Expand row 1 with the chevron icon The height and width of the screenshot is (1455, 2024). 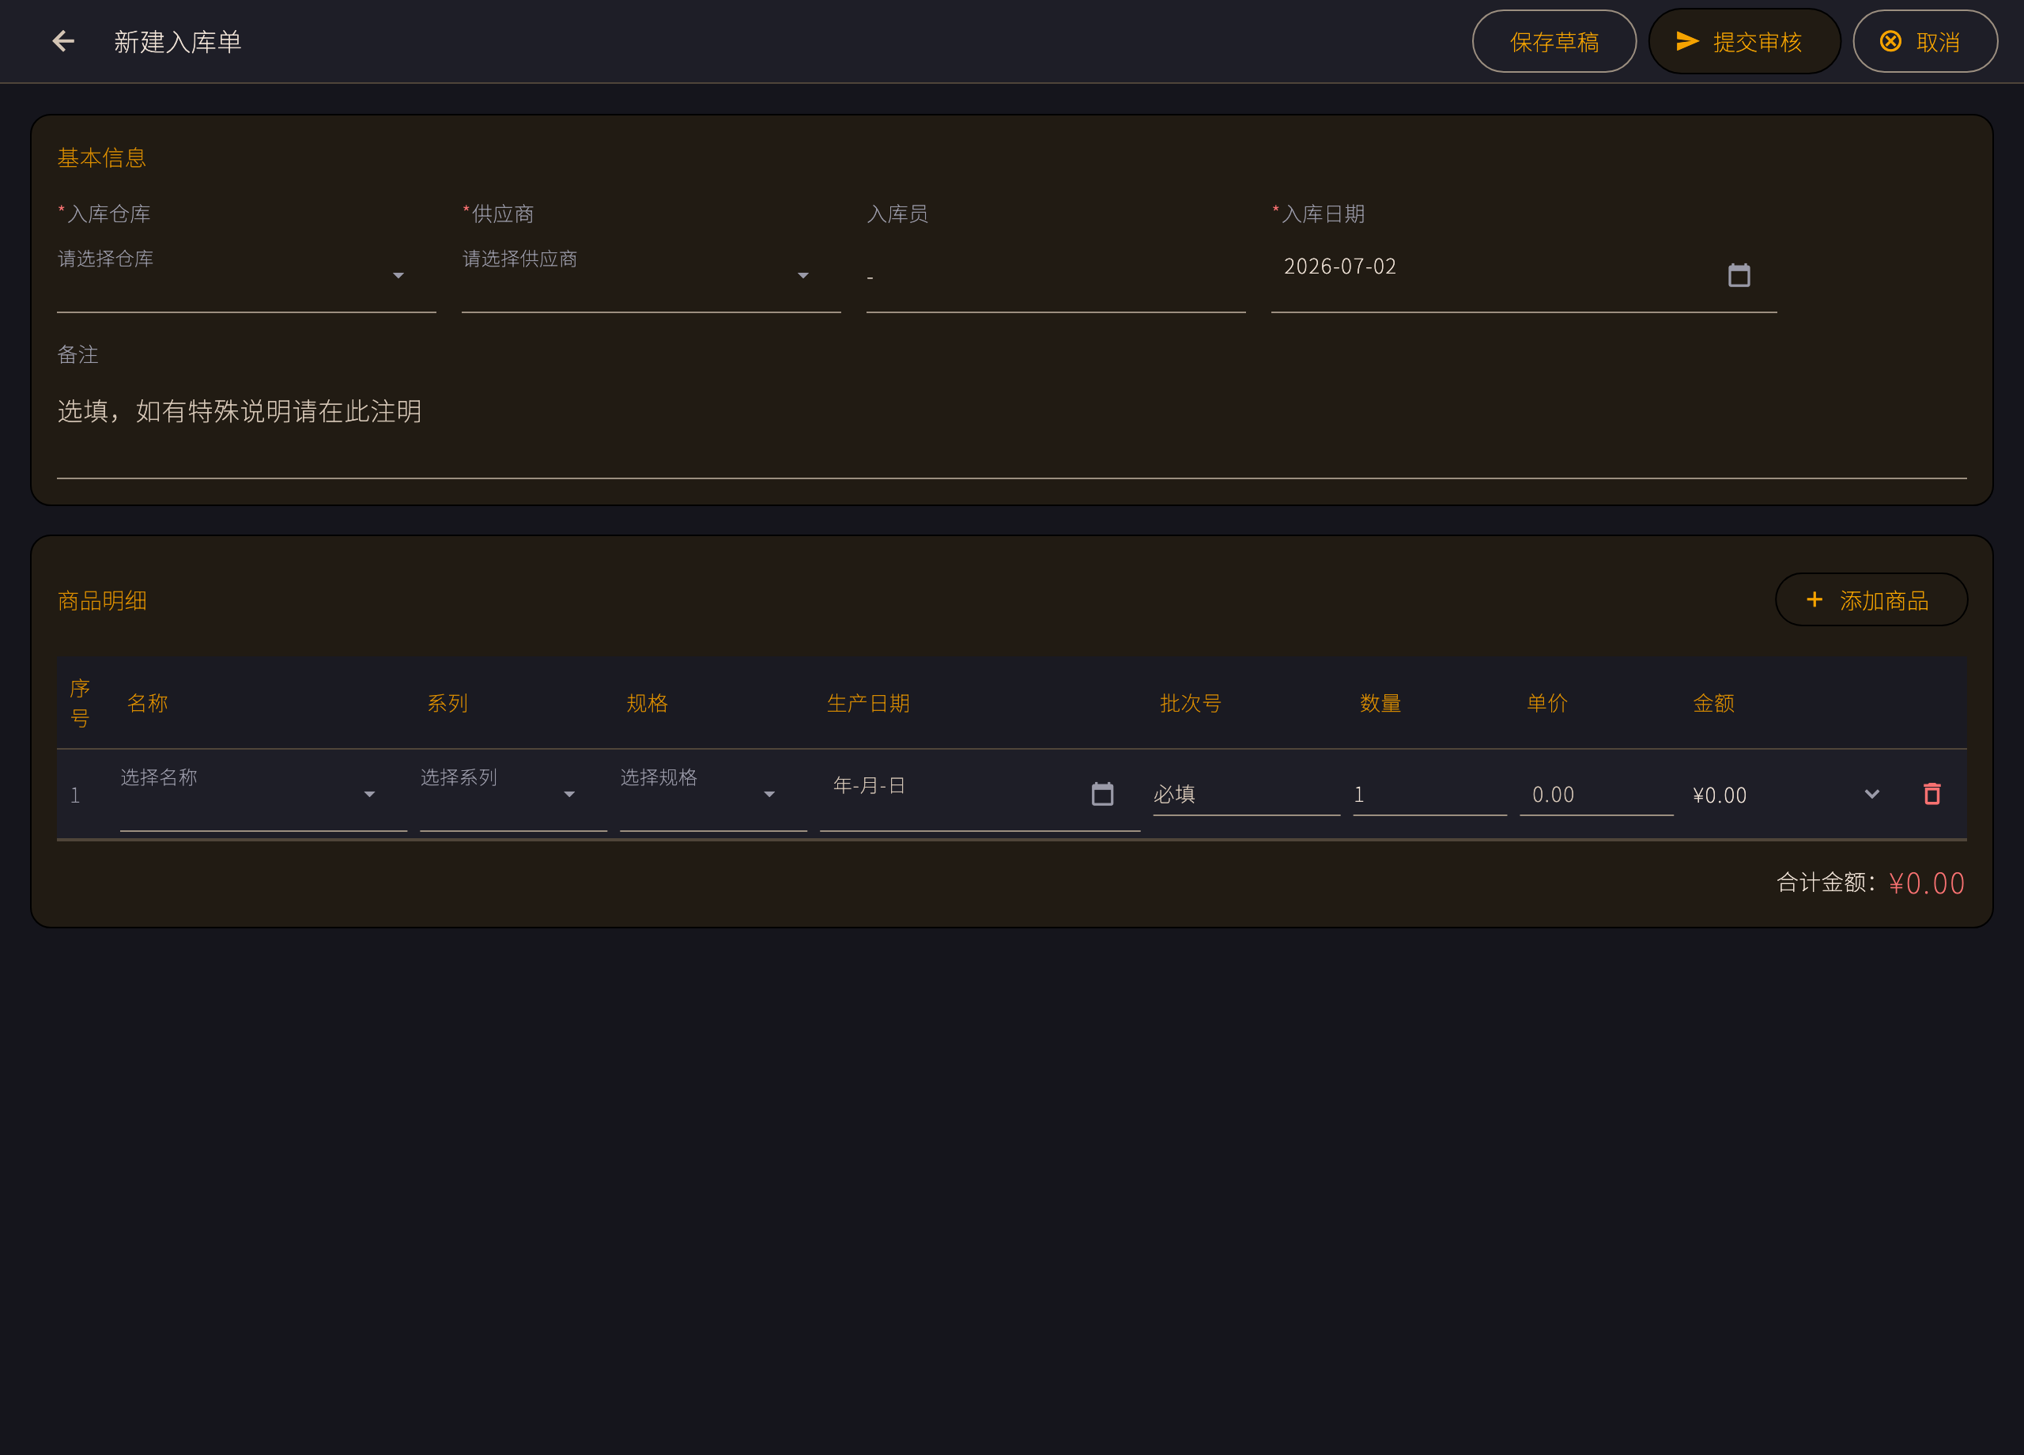[1871, 794]
